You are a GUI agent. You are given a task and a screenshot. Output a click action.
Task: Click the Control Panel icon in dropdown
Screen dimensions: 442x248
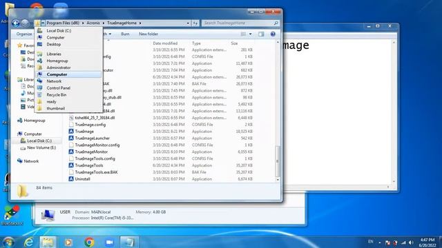[40, 88]
